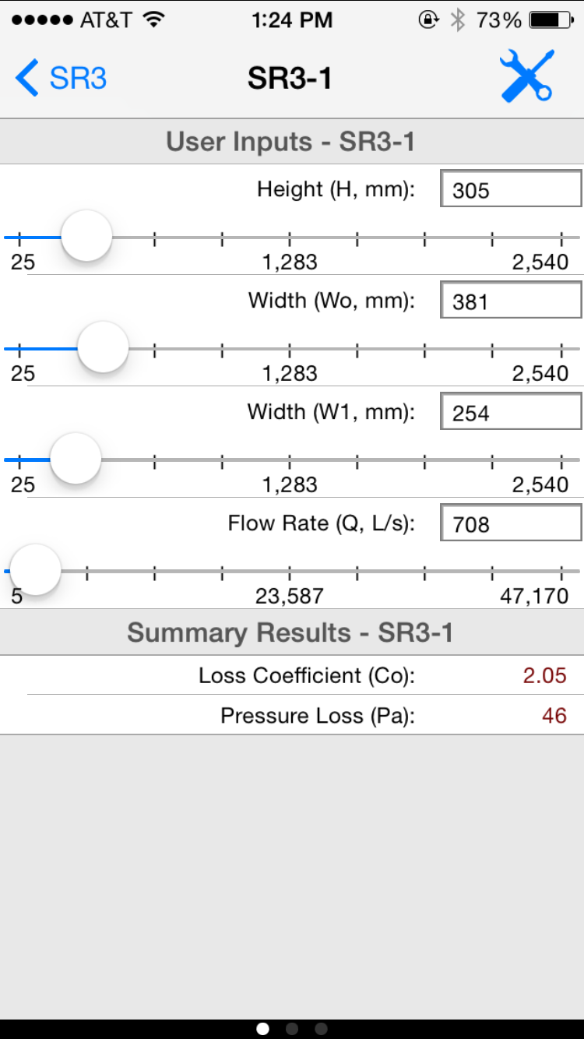This screenshot has height=1039, width=584.
Task: Edit the Width W1 field showing 254
Action: tap(511, 412)
